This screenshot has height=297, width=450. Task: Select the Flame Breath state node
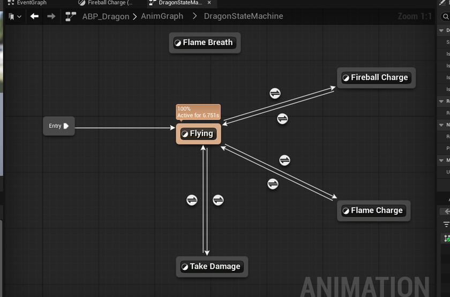point(205,43)
